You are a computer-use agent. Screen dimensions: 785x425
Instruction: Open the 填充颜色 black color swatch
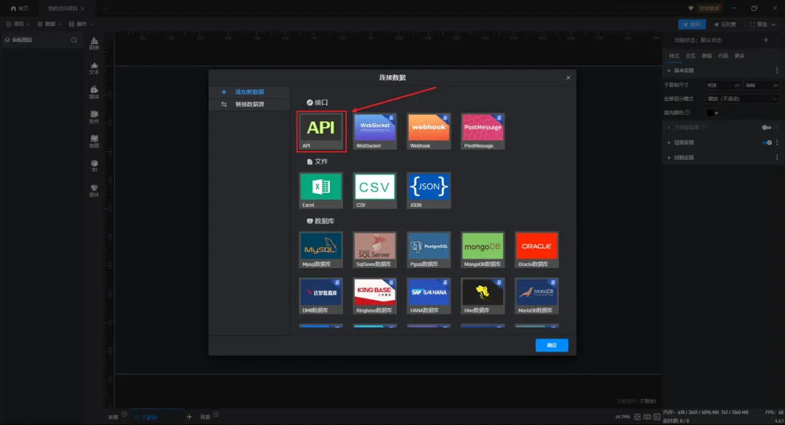[x=710, y=113]
